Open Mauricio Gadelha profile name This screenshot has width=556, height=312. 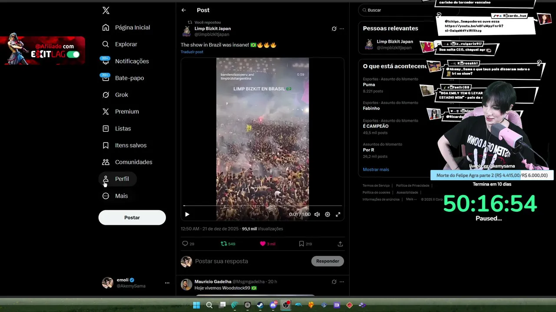pyautogui.click(x=213, y=282)
